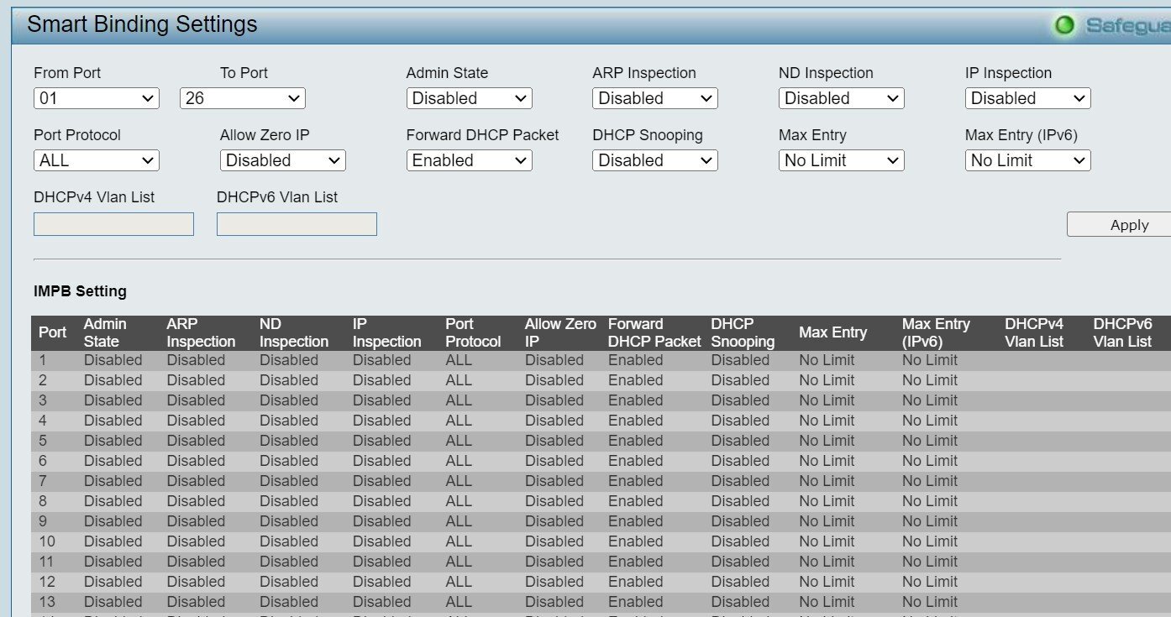
Task: Click the Port column header
Action: [x=52, y=332]
